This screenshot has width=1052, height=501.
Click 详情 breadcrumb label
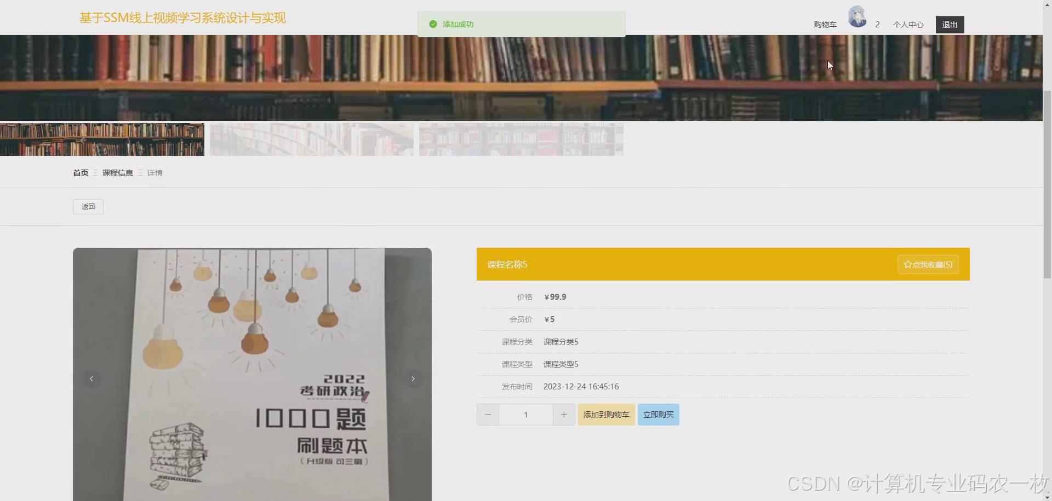155,172
